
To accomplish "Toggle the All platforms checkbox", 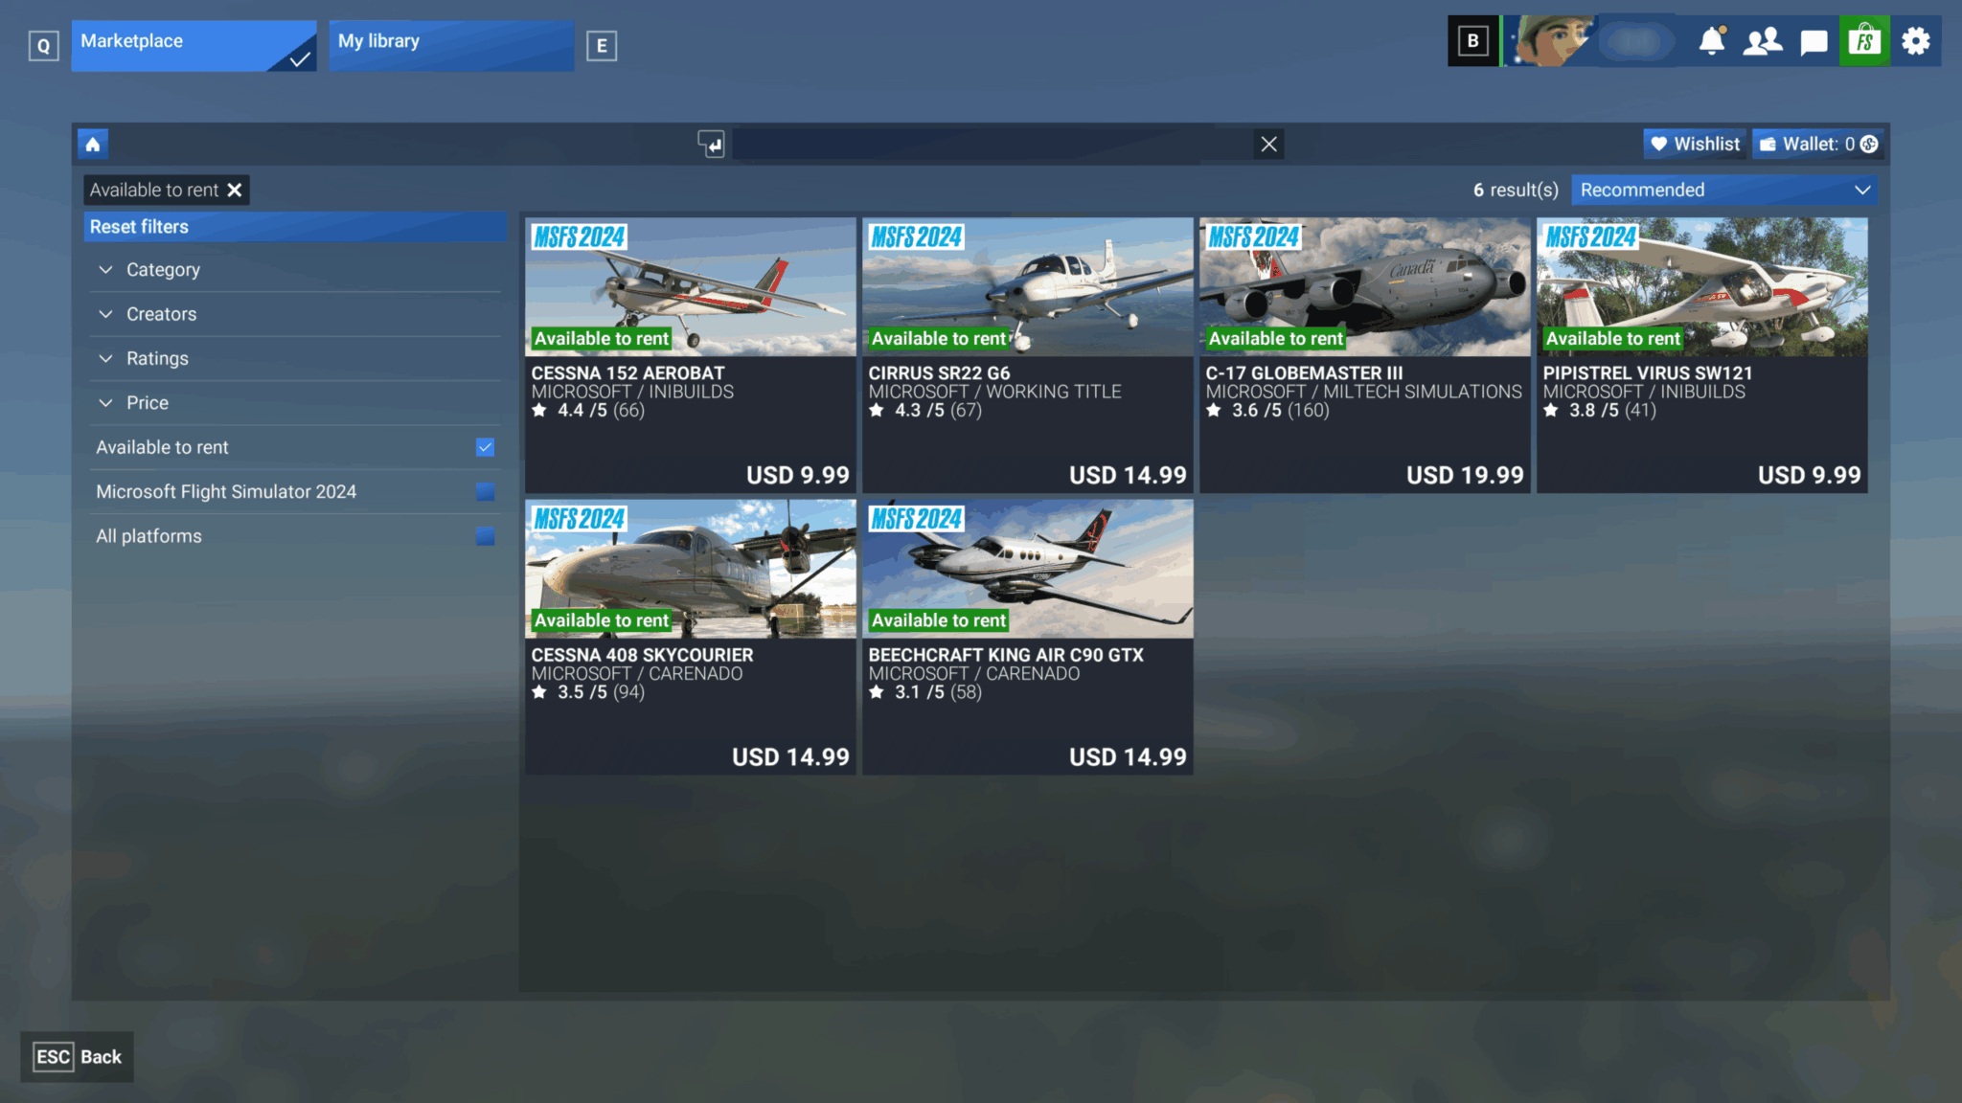I will coord(485,536).
